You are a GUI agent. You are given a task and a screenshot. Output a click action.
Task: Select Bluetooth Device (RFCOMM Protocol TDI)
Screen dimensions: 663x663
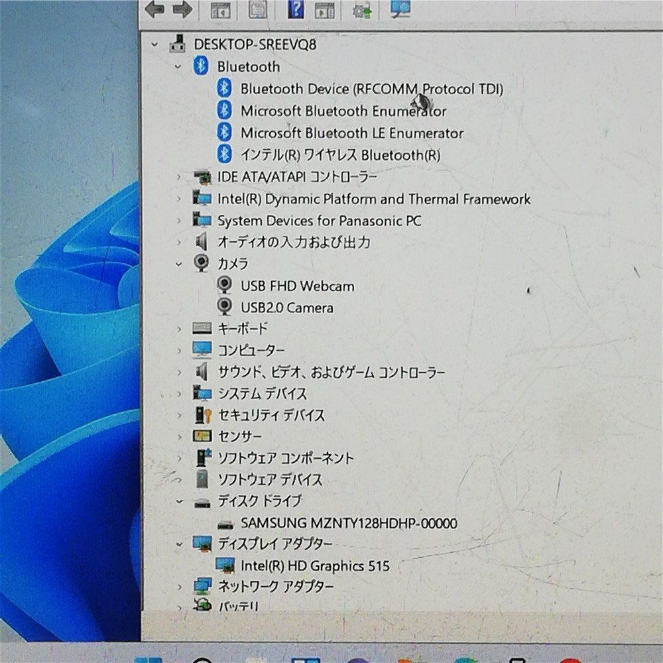tap(371, 89)
